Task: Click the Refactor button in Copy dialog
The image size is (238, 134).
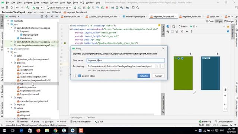Action: tap(144, 76)
